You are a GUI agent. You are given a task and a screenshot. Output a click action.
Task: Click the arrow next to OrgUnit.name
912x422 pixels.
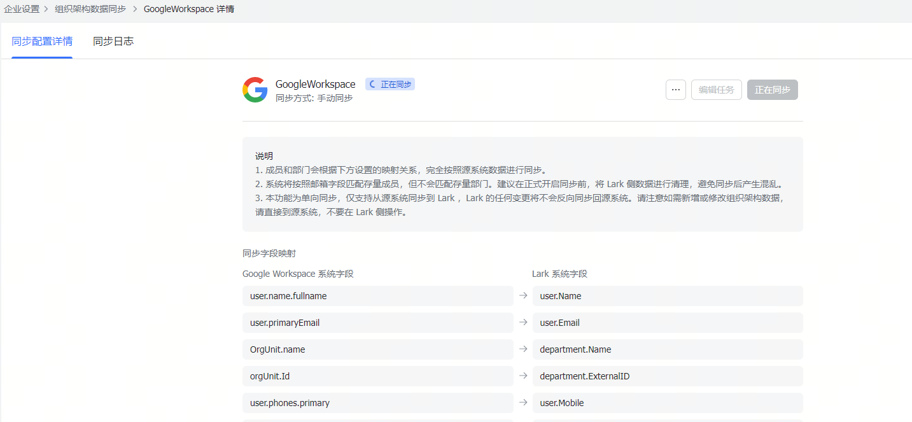523,349
